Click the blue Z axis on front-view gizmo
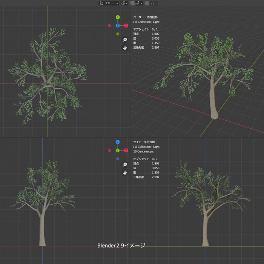 (x=118, y=142)
